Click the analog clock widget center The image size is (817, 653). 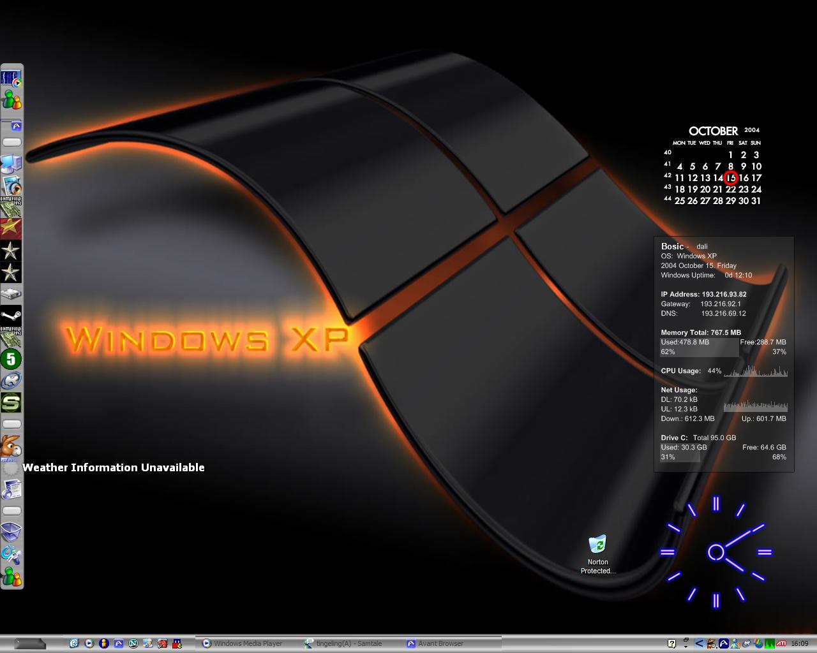(x=716, y=552)
